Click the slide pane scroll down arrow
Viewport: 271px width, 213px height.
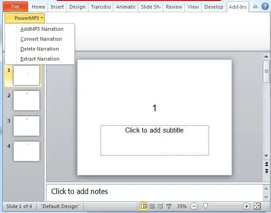(x=266, y=156)
